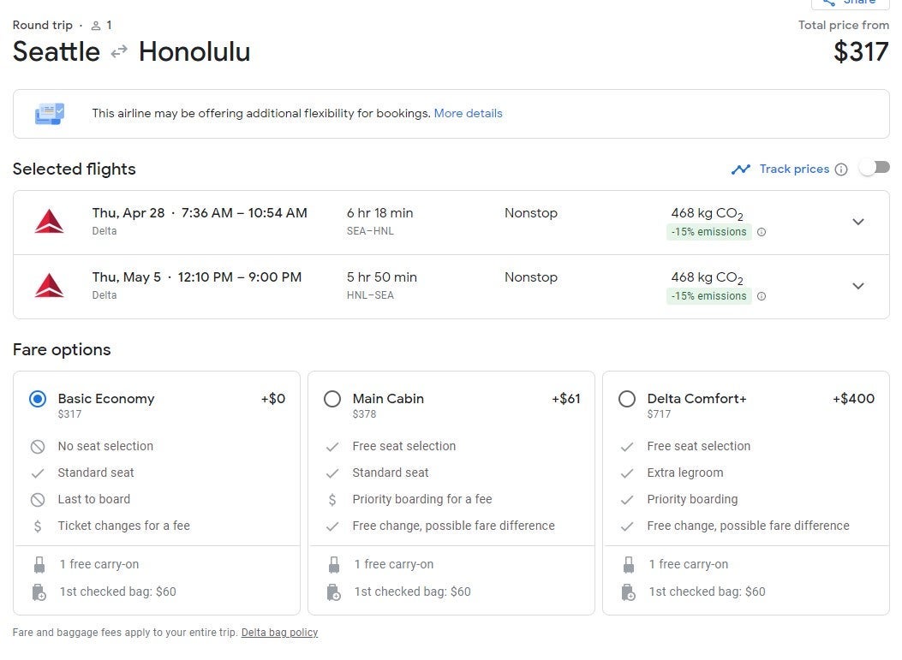The width and height of the screenshot is (902, 660).
Task: Choose the Main Cabin fare radio button
Action: point(332,399)
